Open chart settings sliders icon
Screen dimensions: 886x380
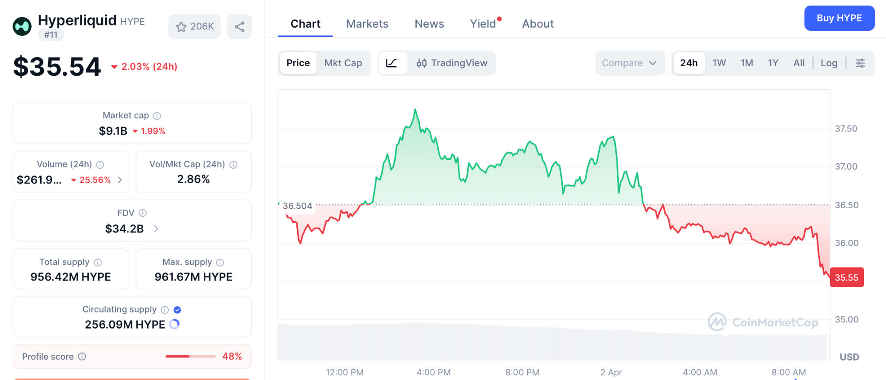860,63
